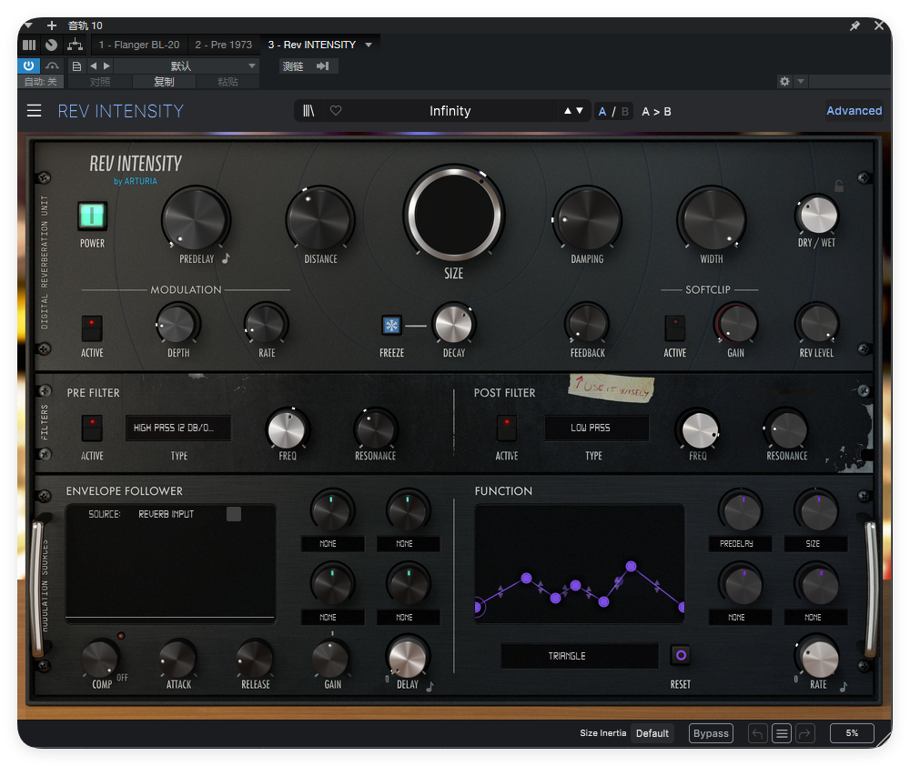Screen dimensions: 910x766
Task: Select the 3 - Rev INTENSITY tab
Action: coord(311,45)
